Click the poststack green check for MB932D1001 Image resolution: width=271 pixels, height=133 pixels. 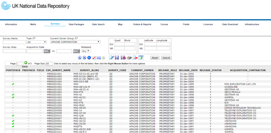[x=13, y=95]
